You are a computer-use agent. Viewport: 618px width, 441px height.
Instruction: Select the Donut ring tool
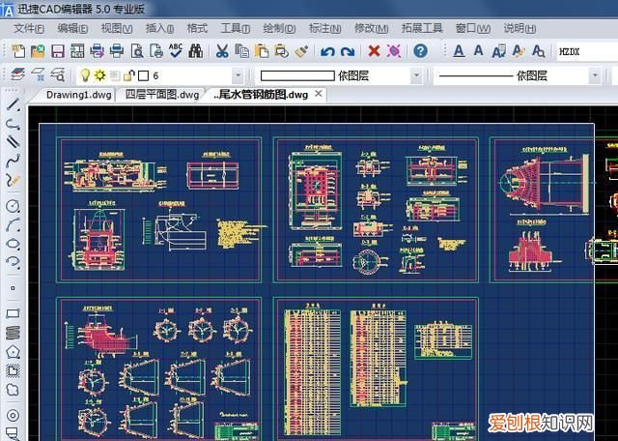click(13, 415)
